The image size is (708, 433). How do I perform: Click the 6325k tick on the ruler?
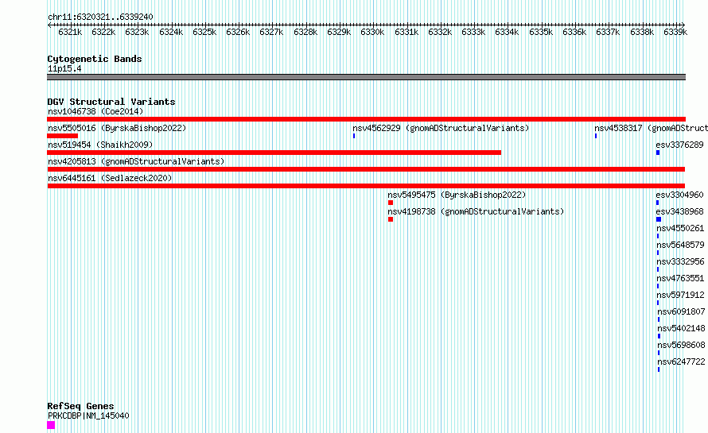(x=204, y=32)
